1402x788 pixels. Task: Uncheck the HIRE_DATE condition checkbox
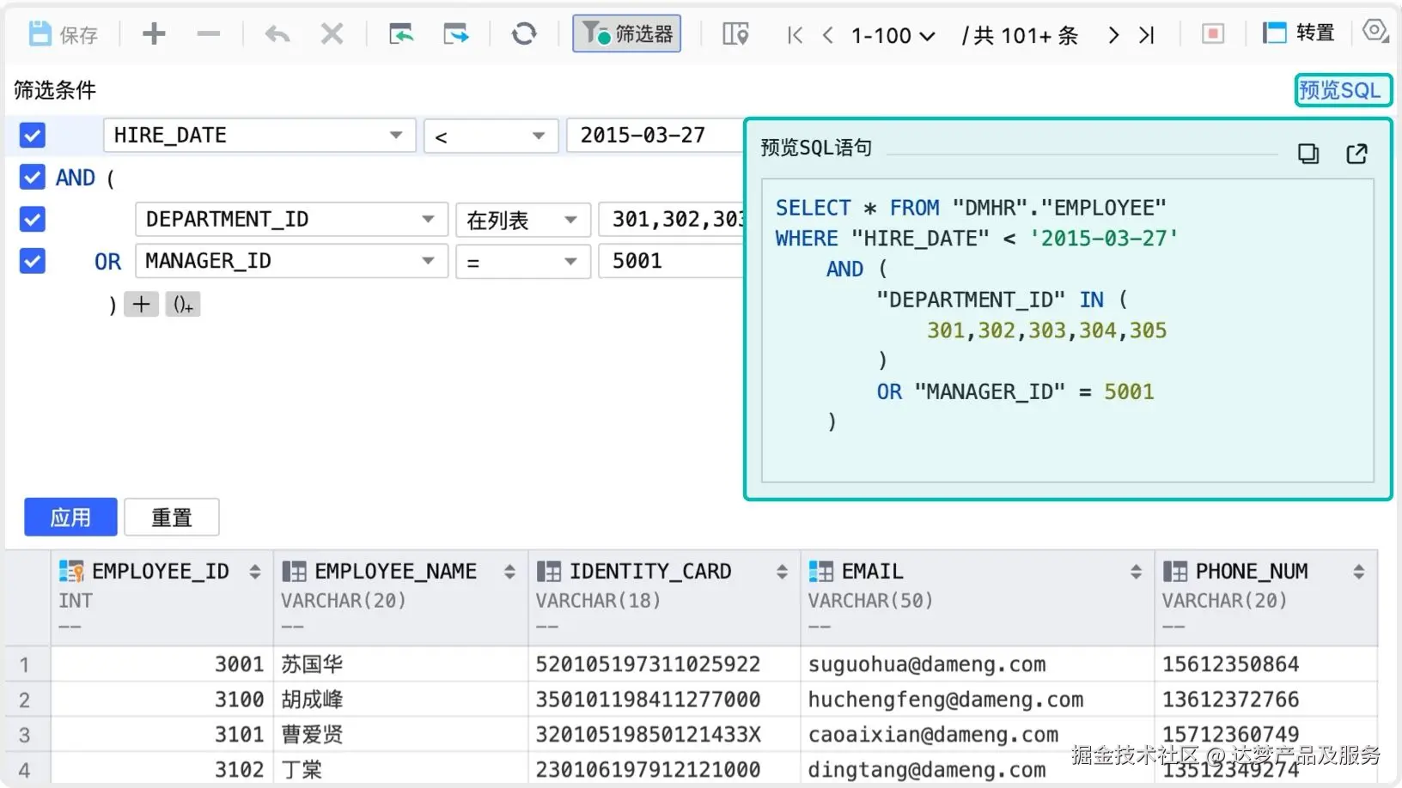click(33, 136)
